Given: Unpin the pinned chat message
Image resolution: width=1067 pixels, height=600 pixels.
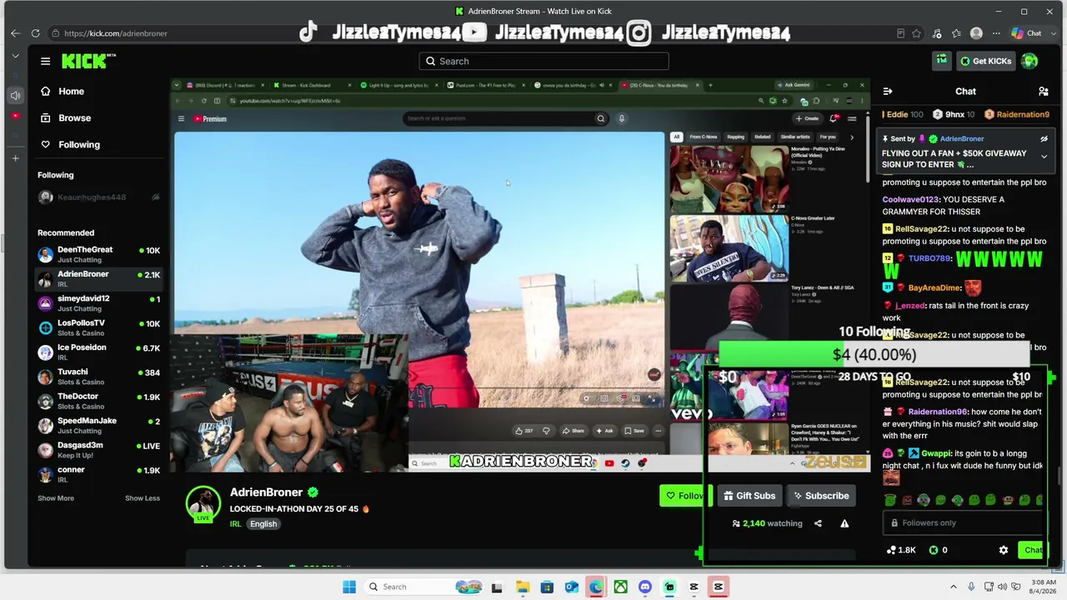Looking at the screenshot, I should (1044, 138).
